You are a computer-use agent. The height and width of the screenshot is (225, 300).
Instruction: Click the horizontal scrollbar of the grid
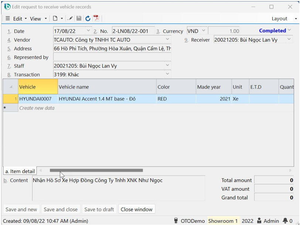pyautogui.click(x=96, y=170)
